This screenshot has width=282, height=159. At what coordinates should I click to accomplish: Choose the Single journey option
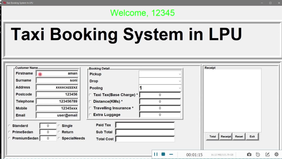coord(59,126)
